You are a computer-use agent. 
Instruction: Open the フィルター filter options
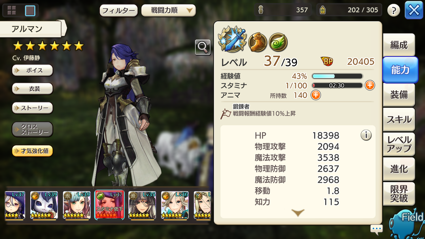pyautogui.click(x=118, y=11)
